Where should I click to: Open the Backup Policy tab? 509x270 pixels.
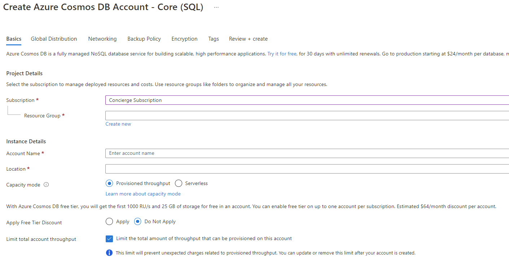144,39
